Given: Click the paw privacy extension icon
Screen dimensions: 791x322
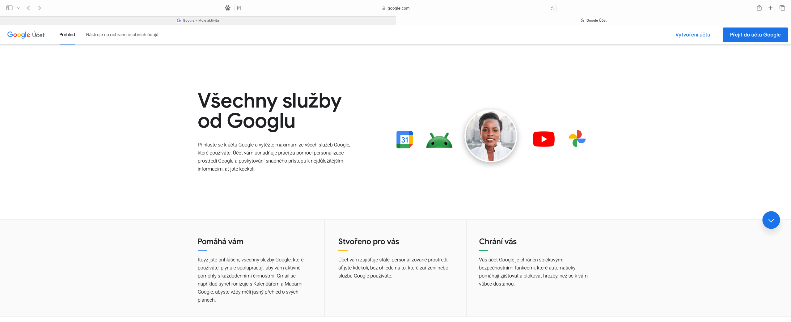Looking at the screenshot, I should pos(228,8).
